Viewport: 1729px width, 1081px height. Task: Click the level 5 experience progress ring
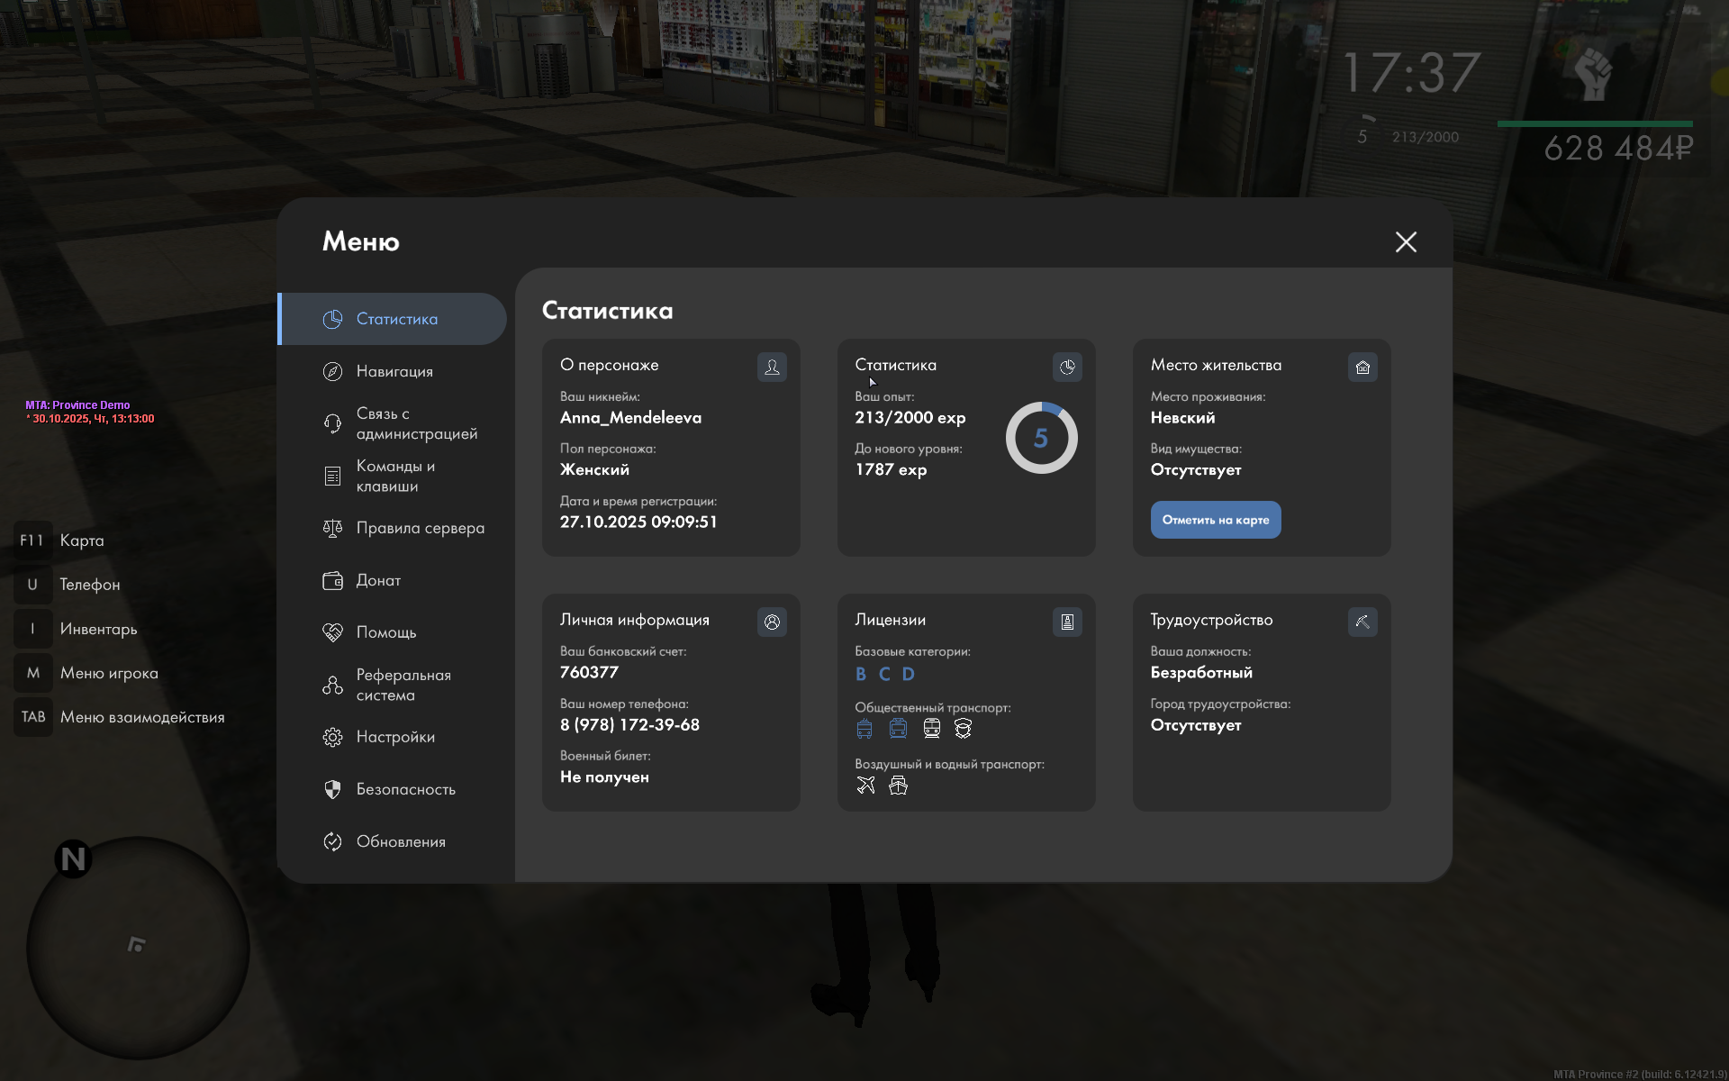point(1041,438)
